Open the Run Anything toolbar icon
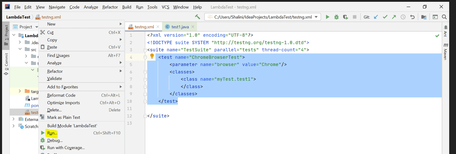 click(435, 17)
